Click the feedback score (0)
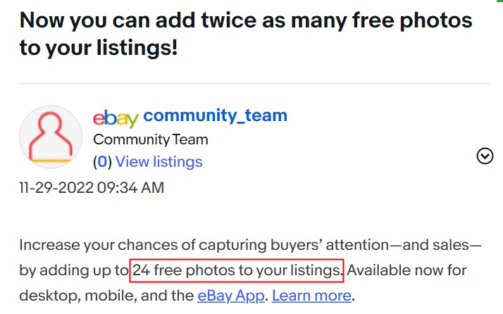503x314 pixels. [102, 162]
